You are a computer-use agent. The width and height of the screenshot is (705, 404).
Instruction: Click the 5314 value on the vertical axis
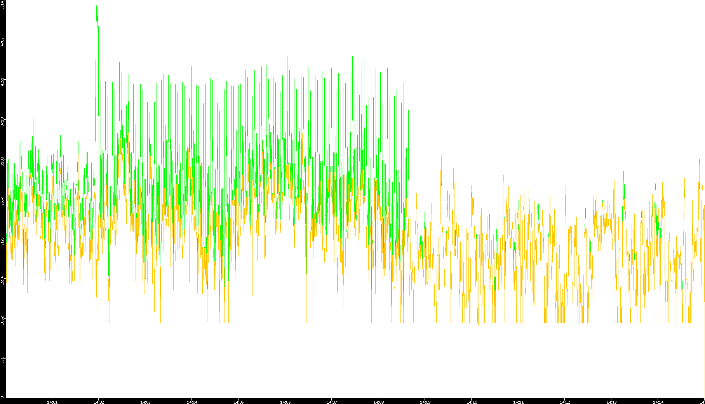click(x=3, y=5)
